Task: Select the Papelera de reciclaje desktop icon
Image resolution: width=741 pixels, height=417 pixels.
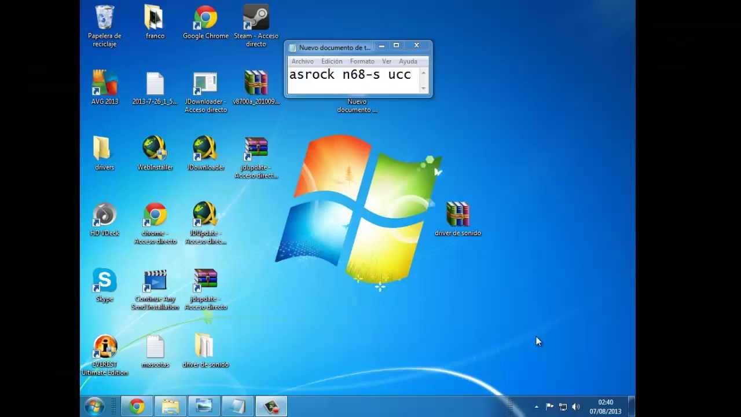Action: point(104,26)
